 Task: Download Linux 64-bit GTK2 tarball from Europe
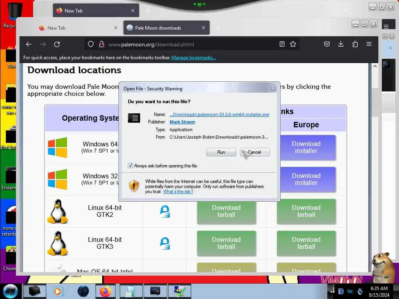[306, 211]
